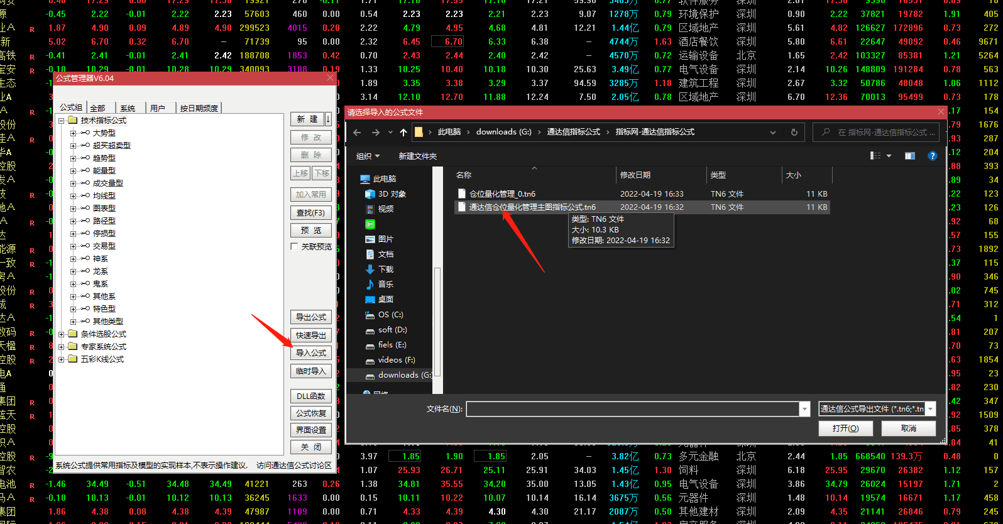Screen dimensions: 1003x524
Task: Expand the 五彩K线公式 node
Action: [62, 359]
